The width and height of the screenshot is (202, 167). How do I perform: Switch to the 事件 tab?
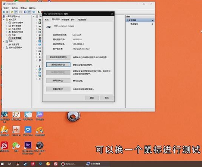click(x=73, y=19)
